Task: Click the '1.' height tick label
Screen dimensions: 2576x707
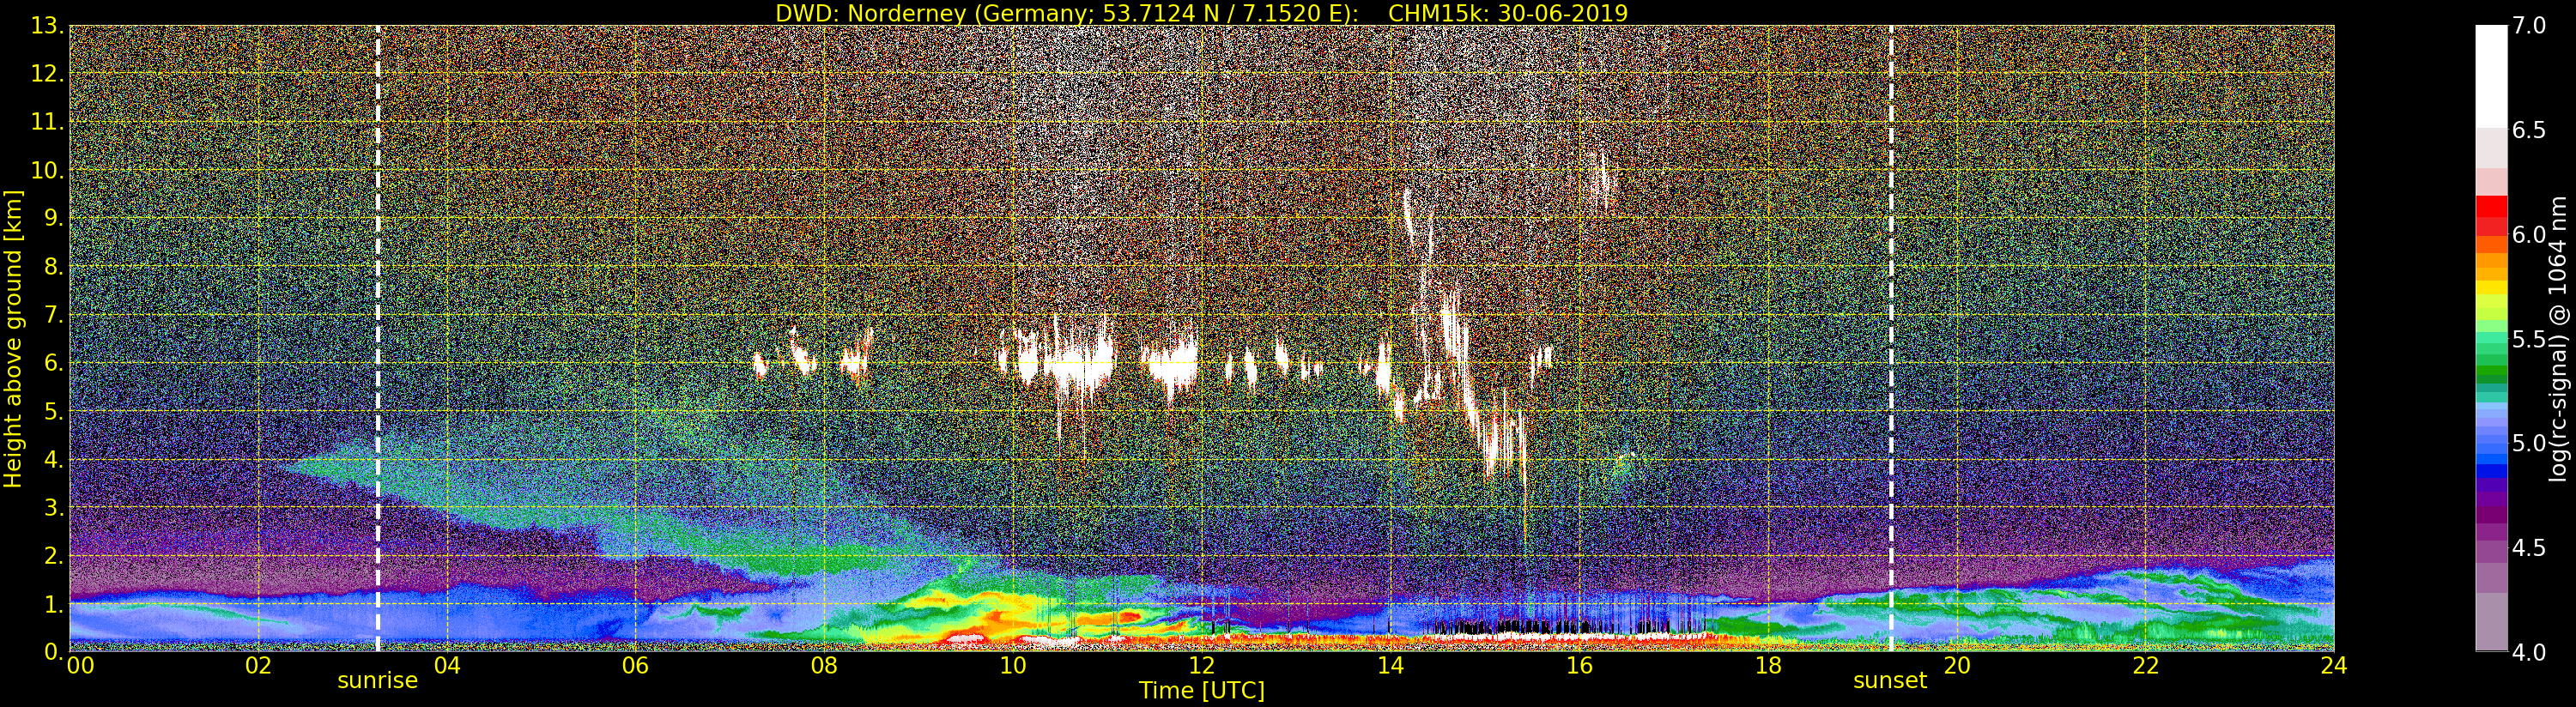Action: (53, 603)
